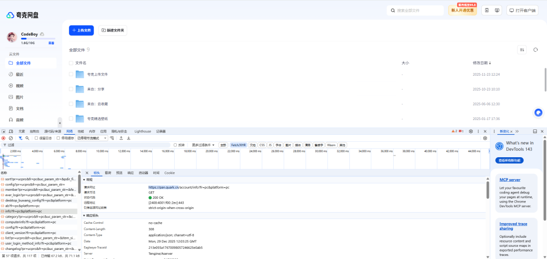Stop recording network log
This screenshot has width=547, height=259.
click(x=4, y=138)
